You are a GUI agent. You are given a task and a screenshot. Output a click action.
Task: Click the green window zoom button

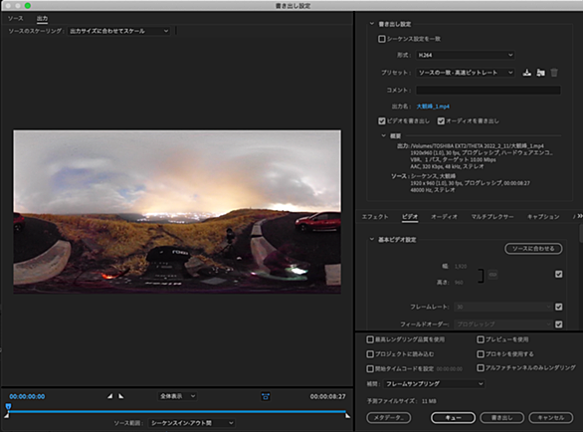28,6
